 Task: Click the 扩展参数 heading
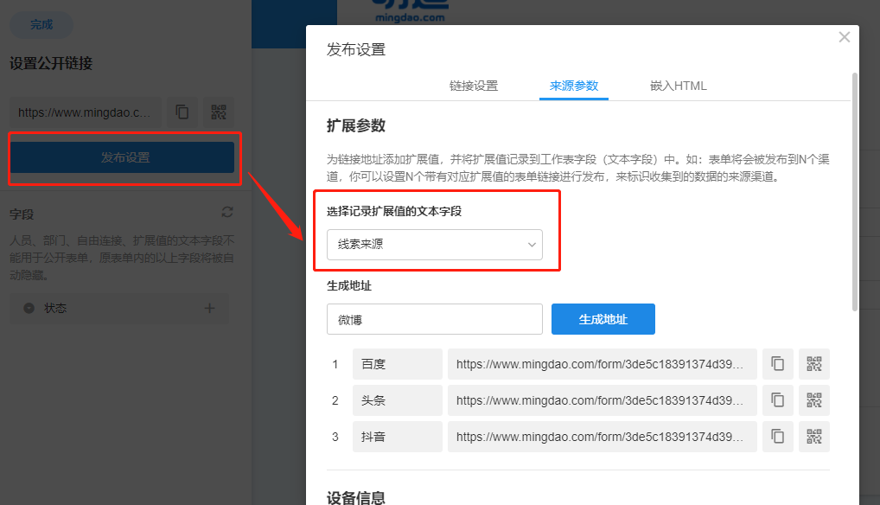coord(356,125)
